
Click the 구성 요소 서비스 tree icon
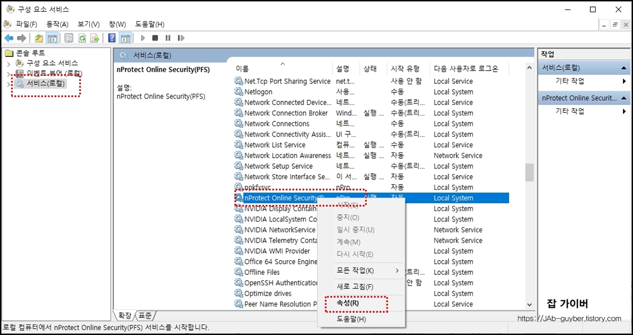pos(20,63)
